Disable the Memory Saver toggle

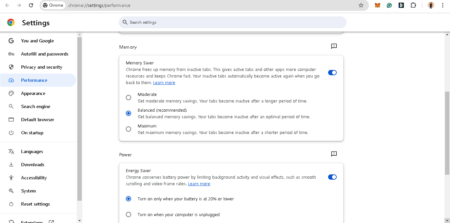tap(332, 73)
